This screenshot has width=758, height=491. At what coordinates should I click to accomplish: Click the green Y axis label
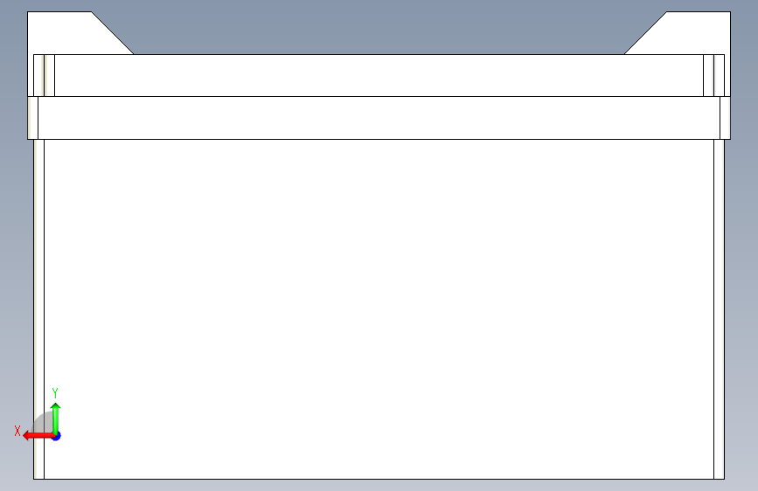point(55,392)
